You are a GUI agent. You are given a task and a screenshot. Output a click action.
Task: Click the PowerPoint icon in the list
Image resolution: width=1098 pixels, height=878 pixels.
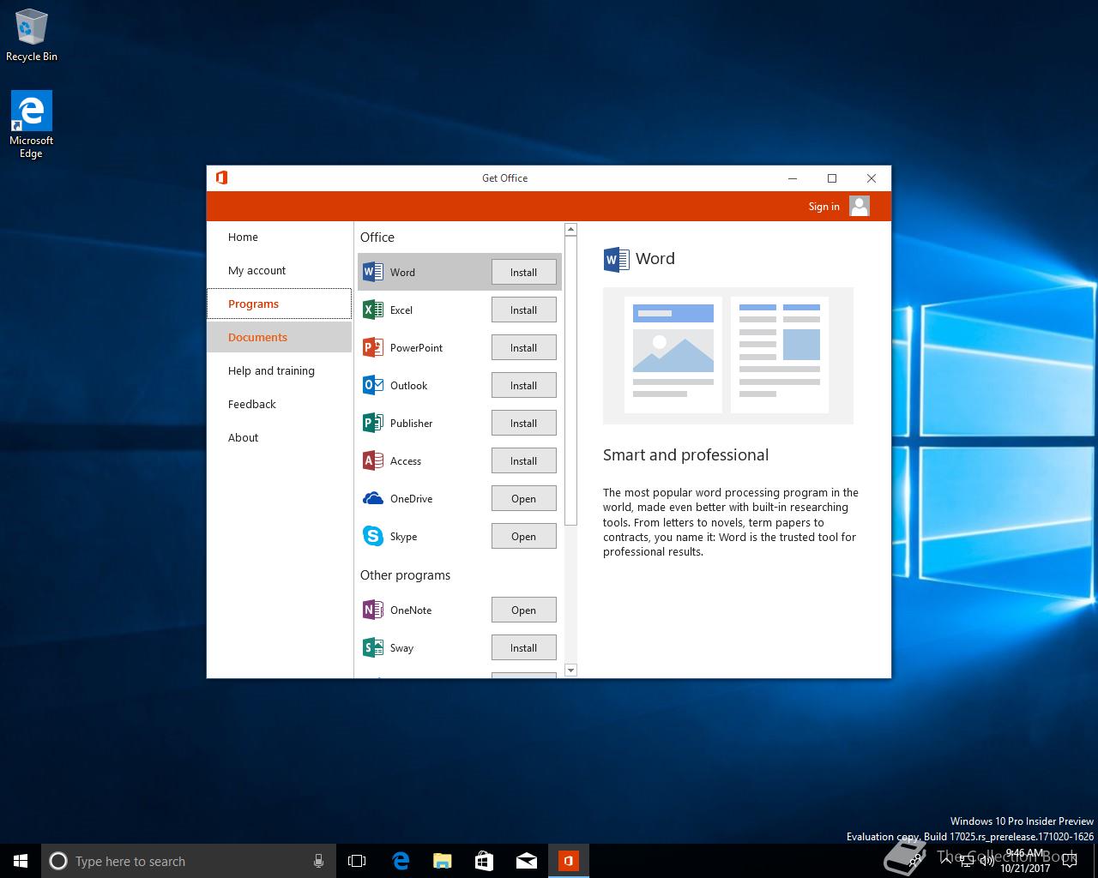[373, 347]
